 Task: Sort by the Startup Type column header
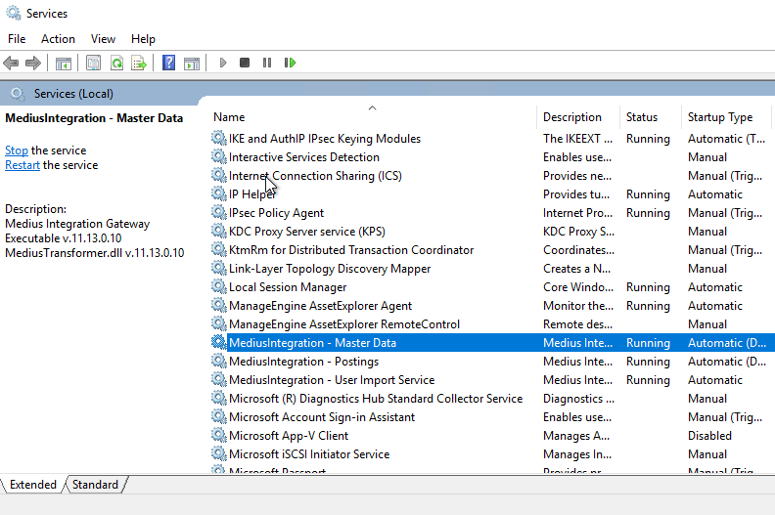[726, 117]
